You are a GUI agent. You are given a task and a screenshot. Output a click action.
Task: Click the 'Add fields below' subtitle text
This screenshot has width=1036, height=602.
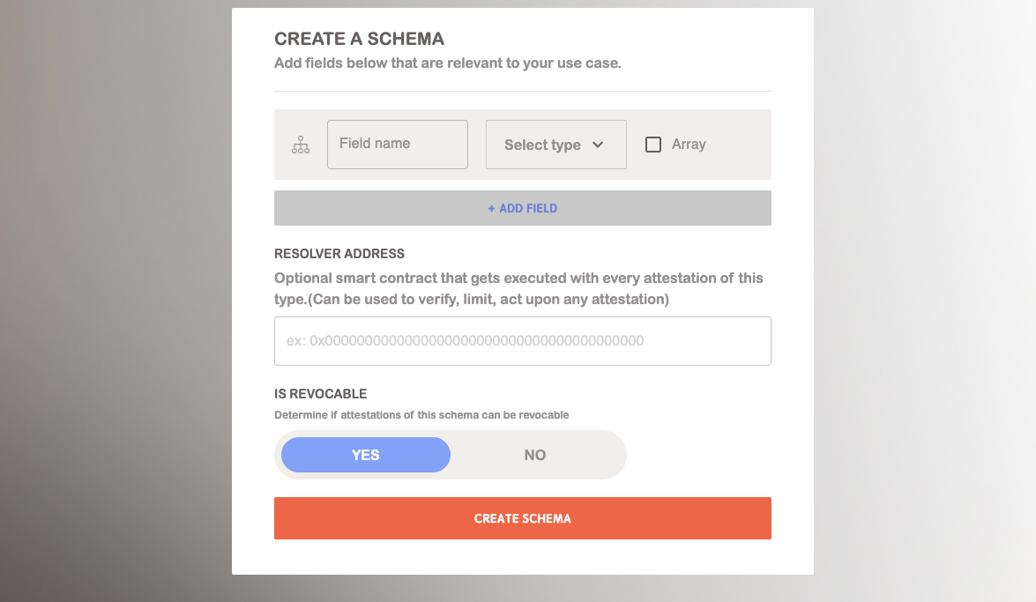tap(447, 63)
